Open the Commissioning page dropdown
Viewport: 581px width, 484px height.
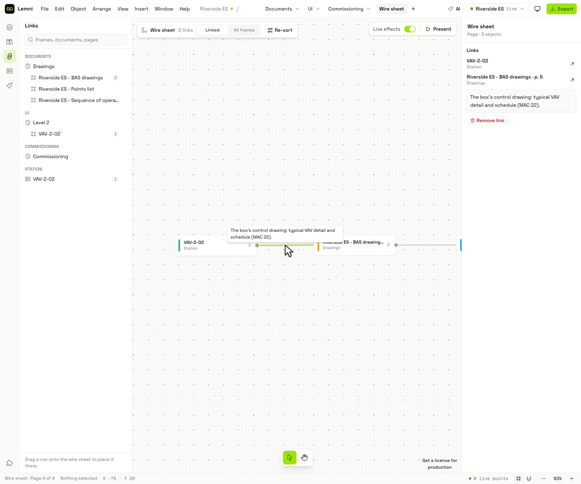coord(349,9)
